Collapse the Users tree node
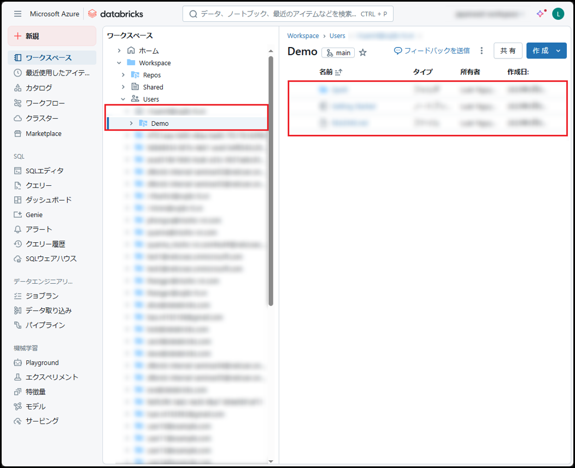 click(123, 99)
